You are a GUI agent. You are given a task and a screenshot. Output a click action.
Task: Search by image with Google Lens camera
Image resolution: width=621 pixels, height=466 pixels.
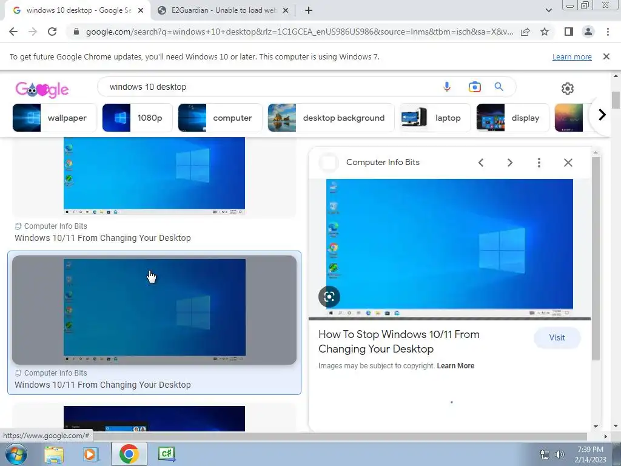pyautogui.click(x=474, y=87)
